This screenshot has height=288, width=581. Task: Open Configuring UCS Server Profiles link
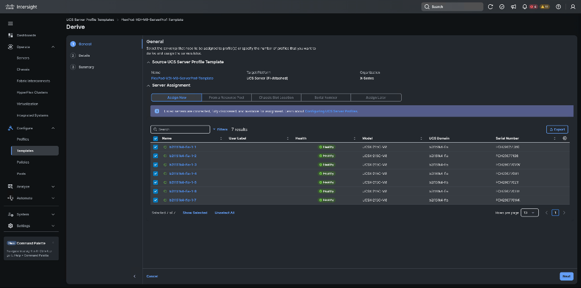331,111
